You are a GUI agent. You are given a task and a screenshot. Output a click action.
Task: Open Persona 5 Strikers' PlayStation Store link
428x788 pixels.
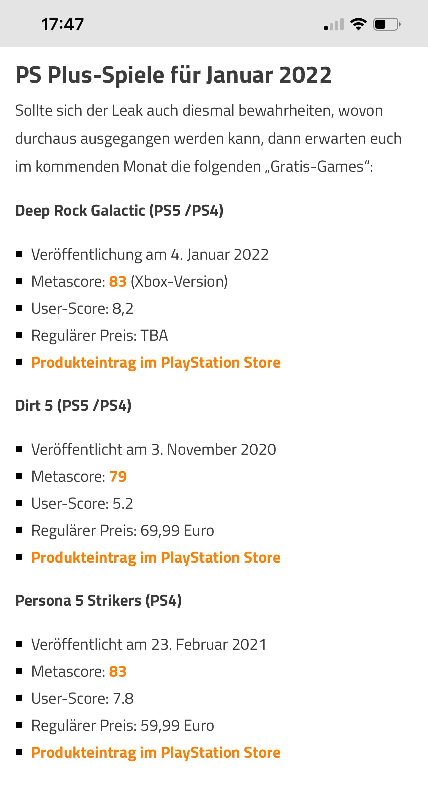[x=156, y=753]
